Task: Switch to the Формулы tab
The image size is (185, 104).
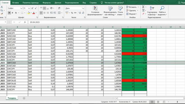Action: (x=47, y=3)
